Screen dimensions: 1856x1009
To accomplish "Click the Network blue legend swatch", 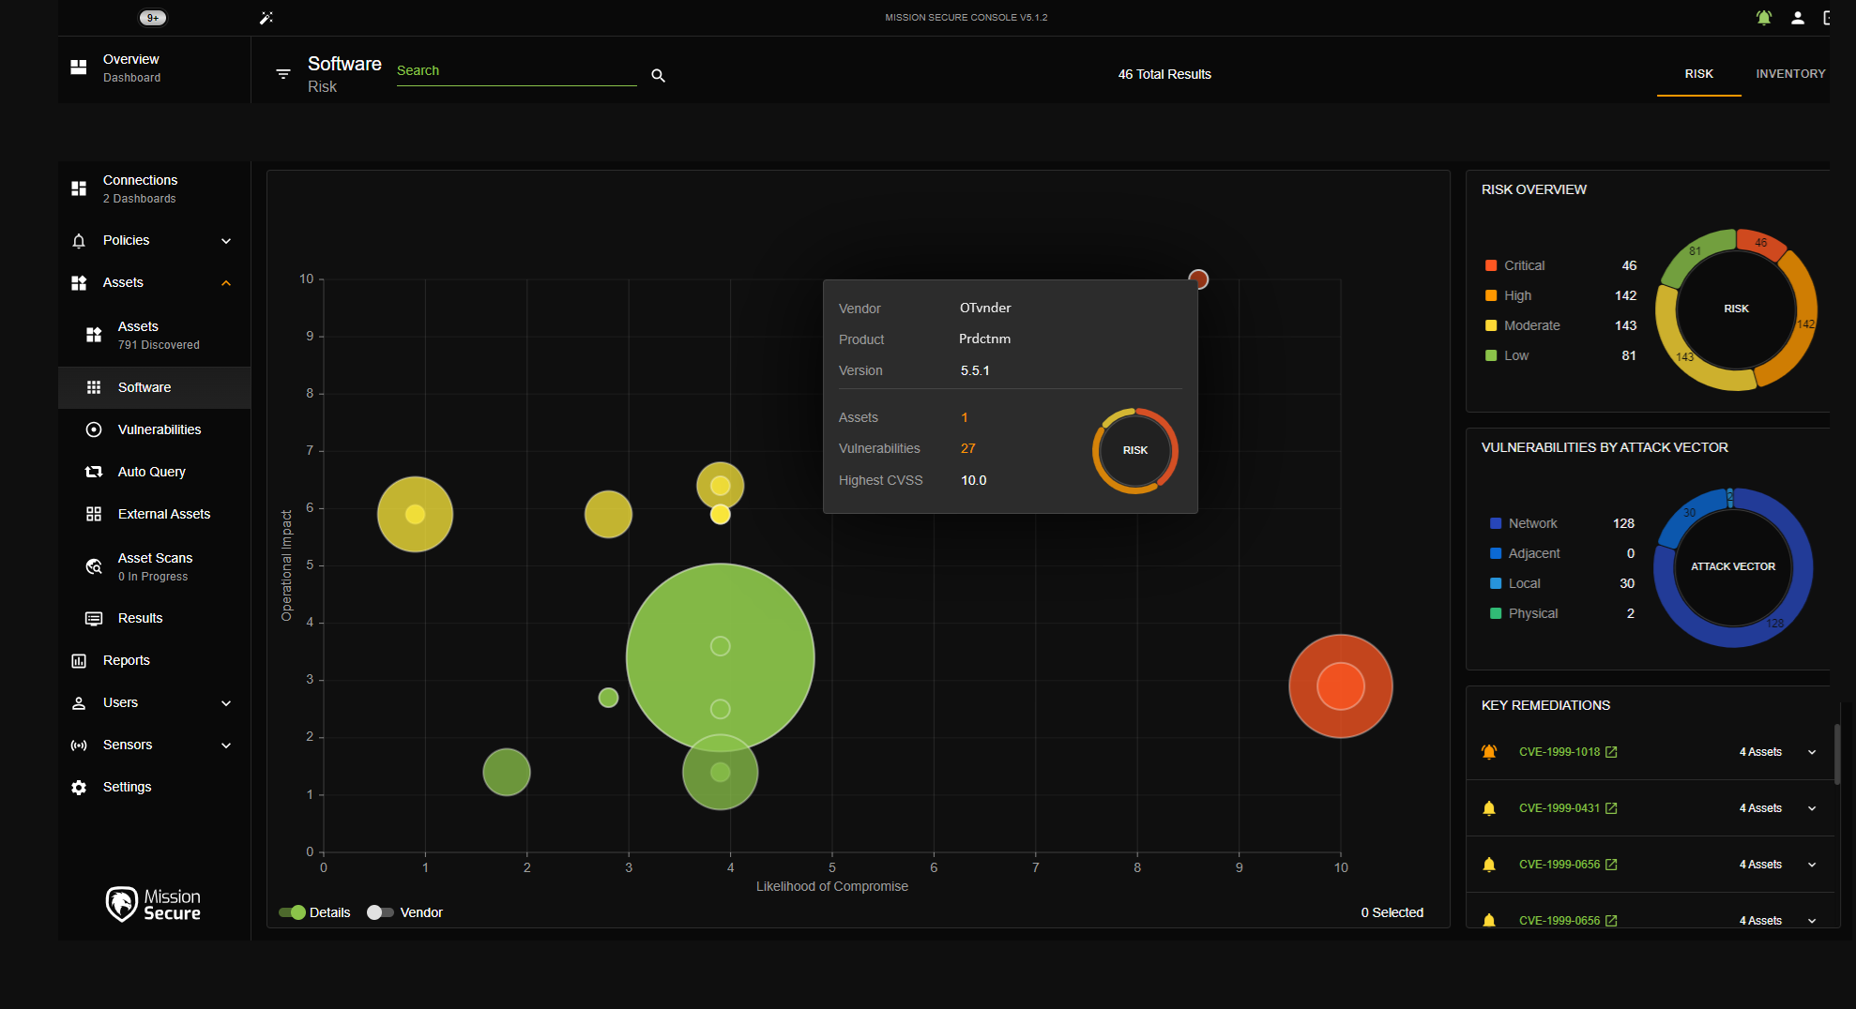I will pos(1496,523).
